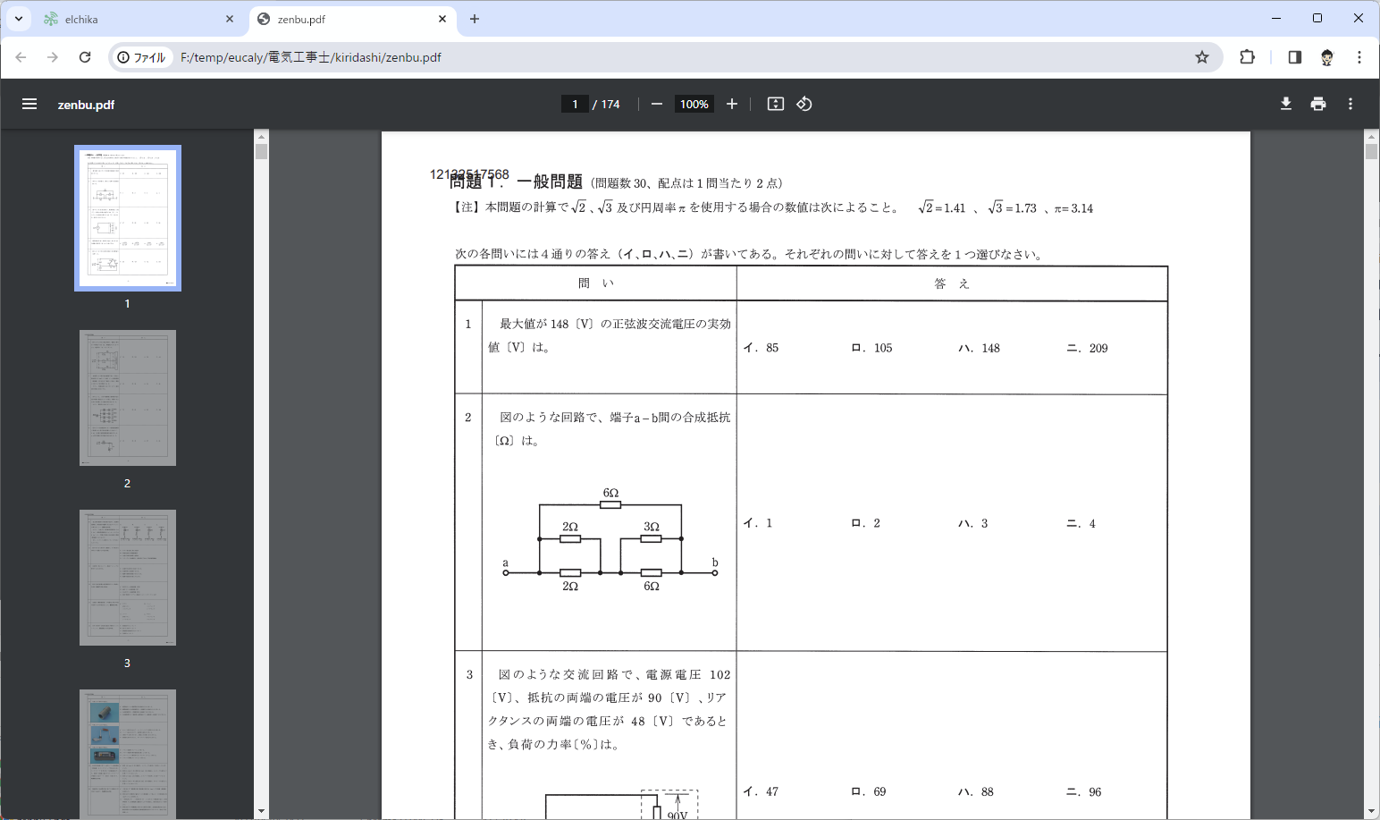Toggle the browser side panel
Image resolution: width=1380 pixels, height=820 pixels.
[x=1294, y=57]
